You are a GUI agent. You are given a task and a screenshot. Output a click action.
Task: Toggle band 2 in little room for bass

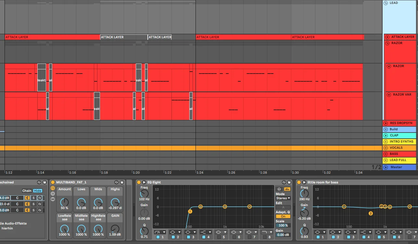(333, 237)
